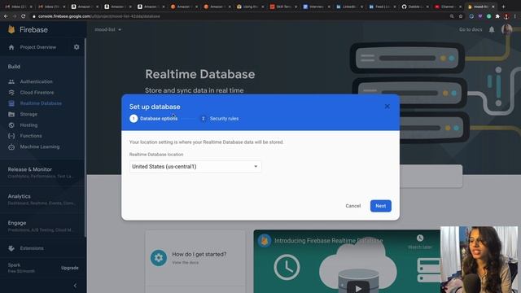
Task: Click the browser address bar URL
Action: [99, 16]
